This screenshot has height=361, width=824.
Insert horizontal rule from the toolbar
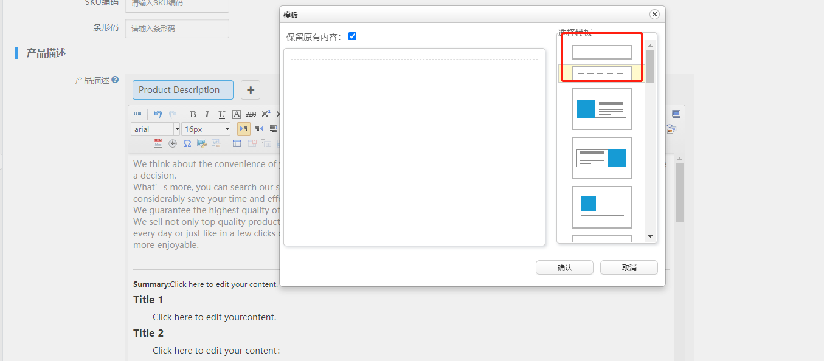144,143
